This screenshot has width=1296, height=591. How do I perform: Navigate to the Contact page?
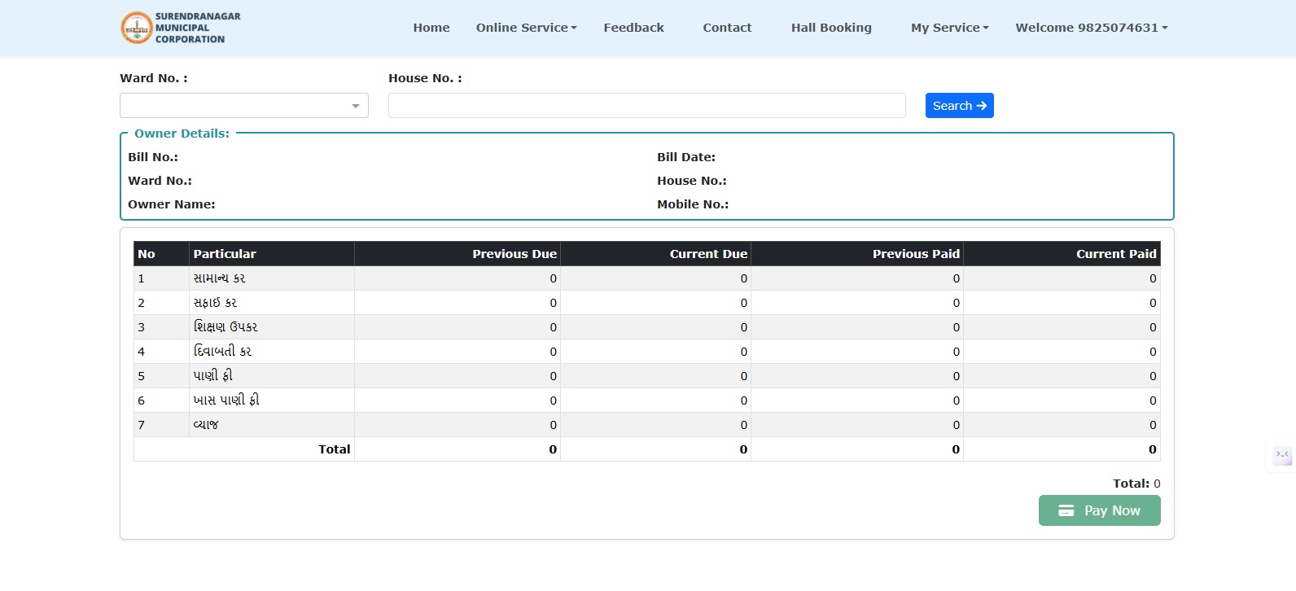[727, 28]
